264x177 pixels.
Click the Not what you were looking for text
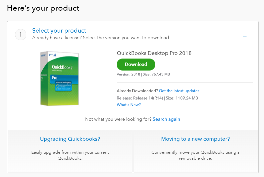point(118,119)
